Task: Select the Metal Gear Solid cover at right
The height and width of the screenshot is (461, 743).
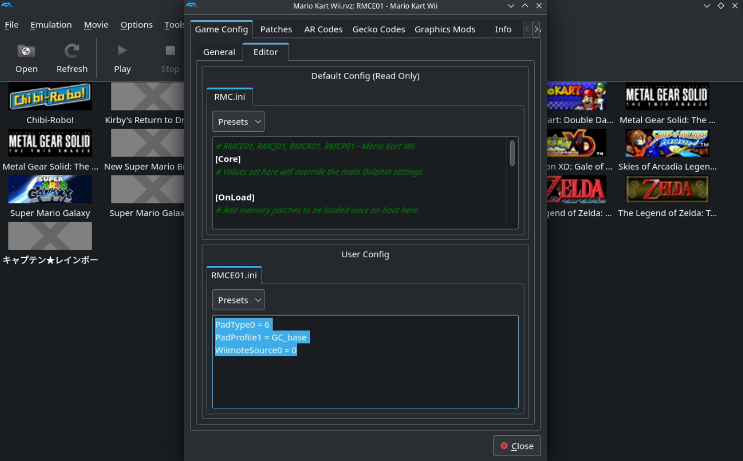Action: [x=667, y=96]
